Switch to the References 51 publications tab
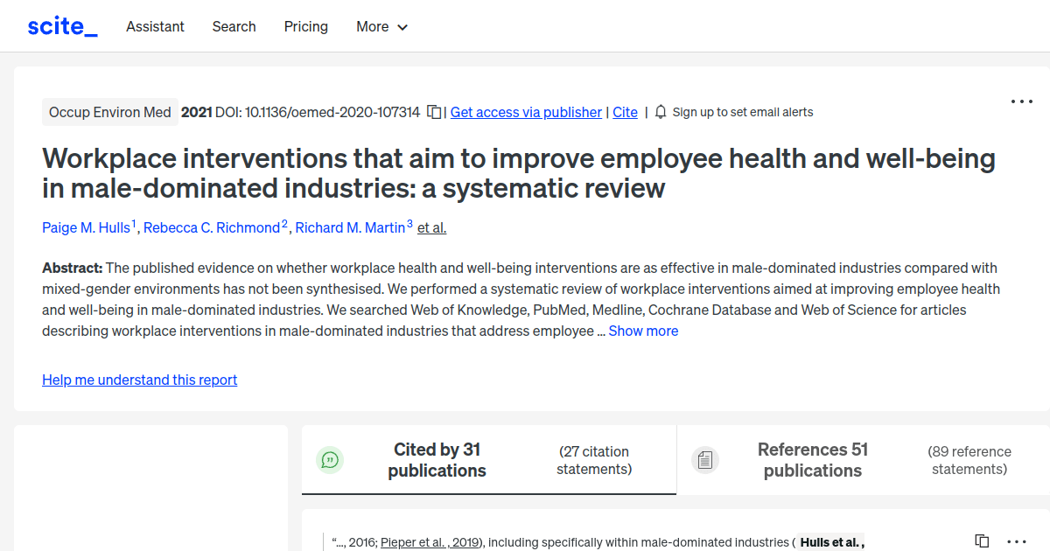 812,459
